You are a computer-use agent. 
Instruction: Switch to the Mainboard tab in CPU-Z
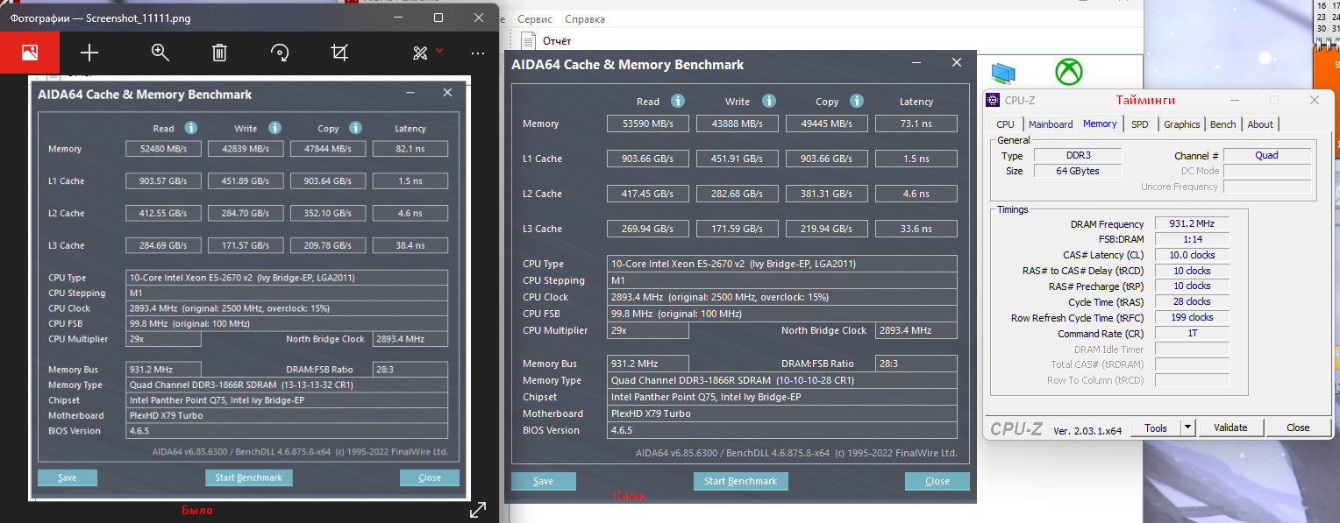[1051, 124]
